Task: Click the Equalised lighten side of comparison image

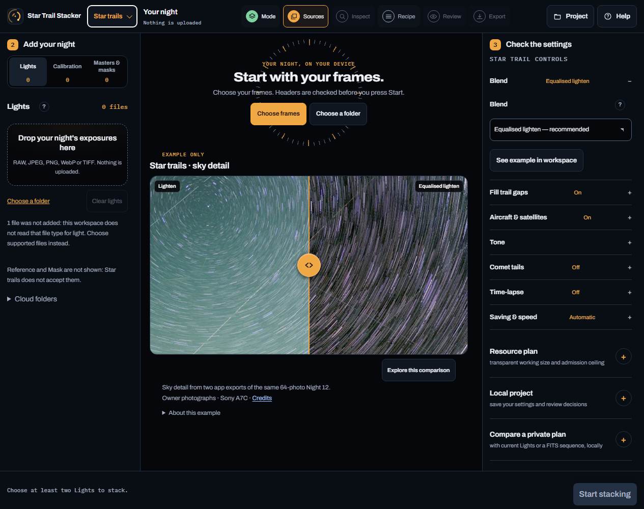Action: [x=388, y=265]
